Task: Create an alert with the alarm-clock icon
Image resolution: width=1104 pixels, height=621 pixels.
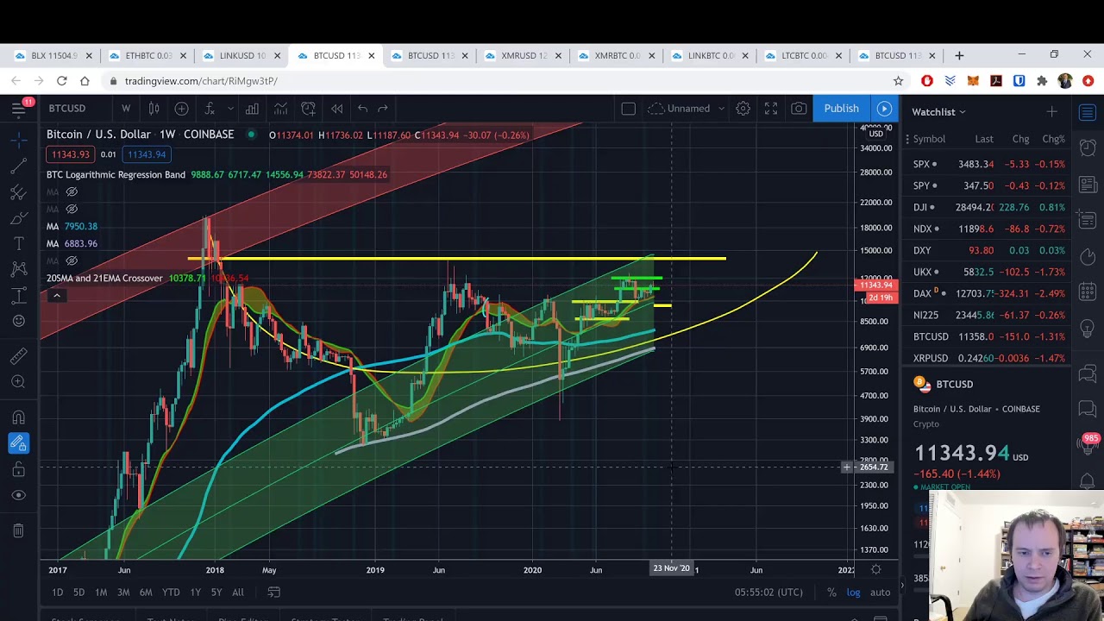Action: (x=309, y=108)
